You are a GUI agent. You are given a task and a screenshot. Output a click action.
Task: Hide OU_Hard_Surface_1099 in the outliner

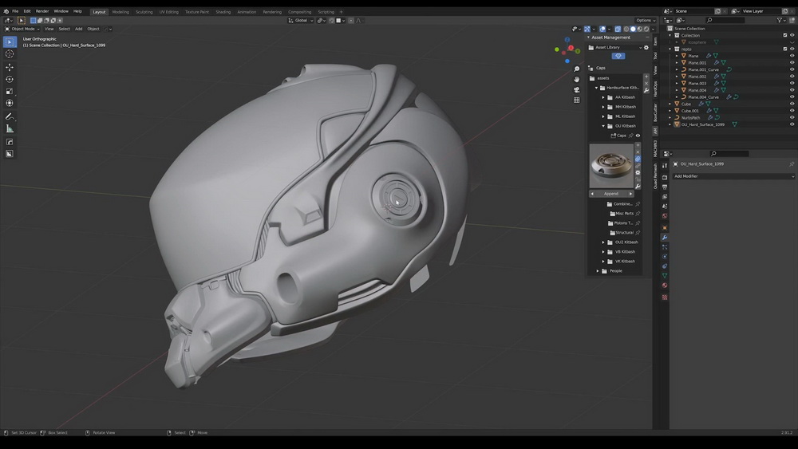pyautogui.click(x=792, y=124)
